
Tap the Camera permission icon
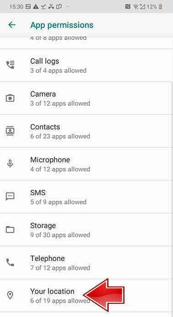tap(10, 98)
